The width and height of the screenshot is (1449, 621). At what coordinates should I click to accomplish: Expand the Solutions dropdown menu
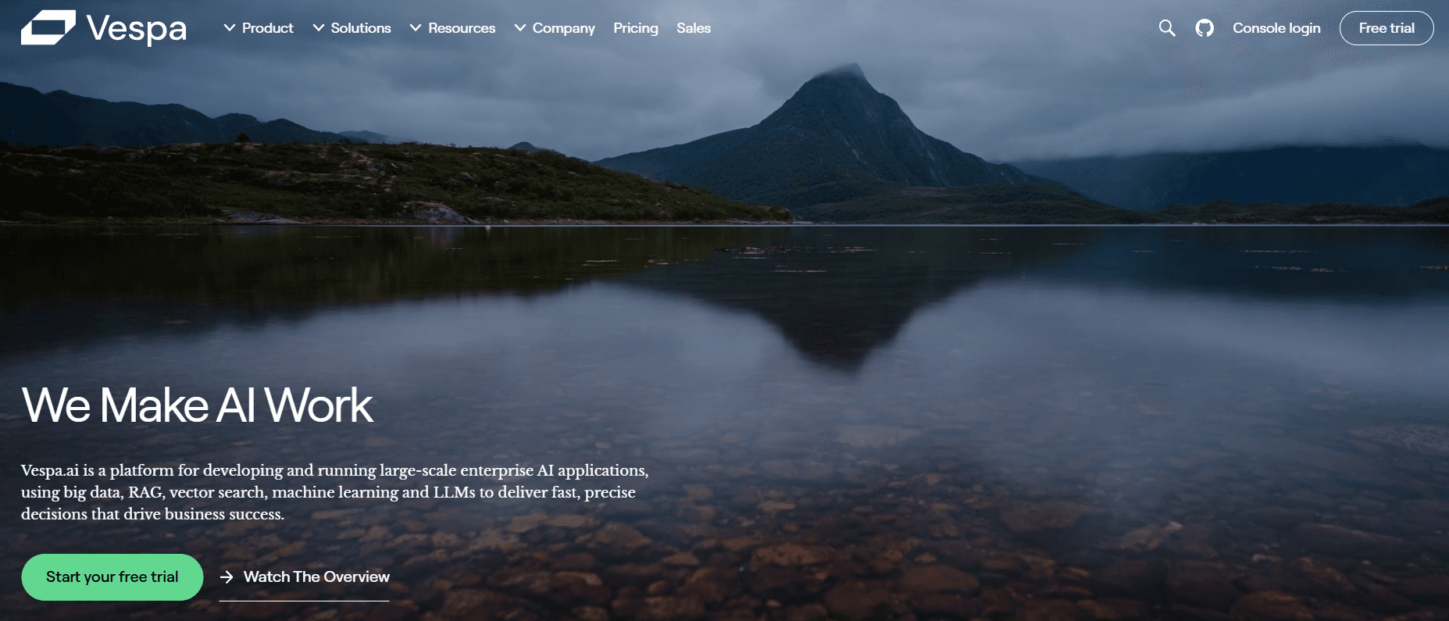point(352,28)
